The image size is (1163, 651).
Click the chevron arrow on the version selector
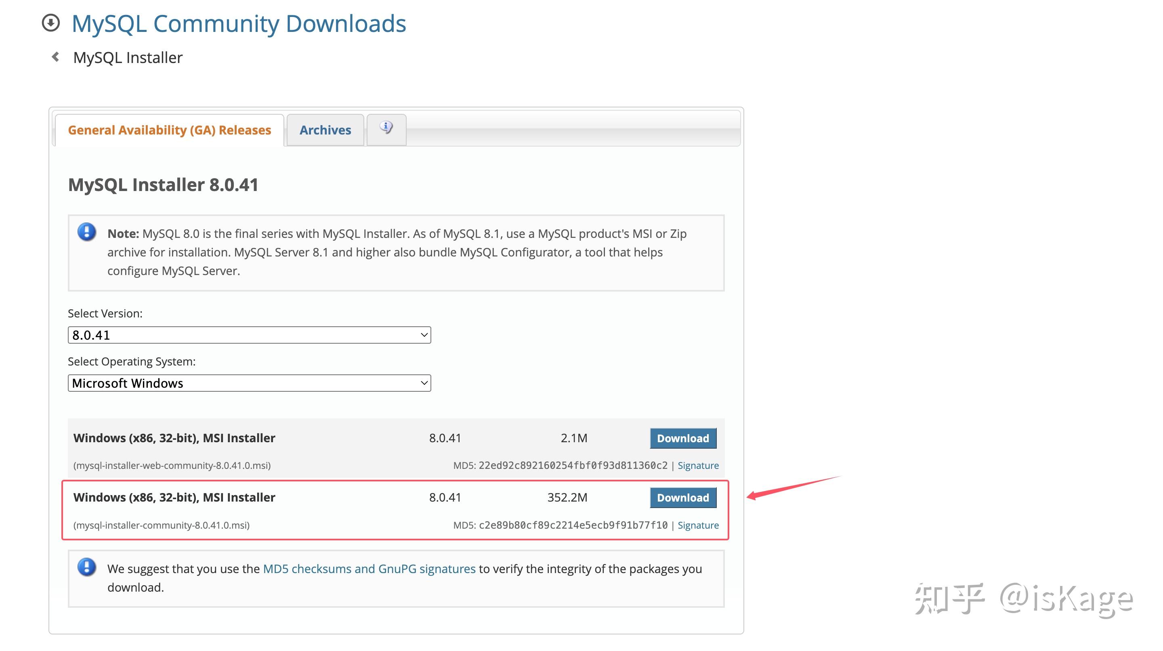[x=424, y=335]
